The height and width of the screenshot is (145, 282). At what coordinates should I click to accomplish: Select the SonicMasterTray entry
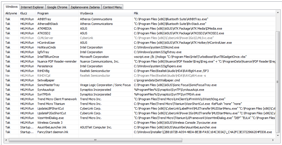click(140, 85)
